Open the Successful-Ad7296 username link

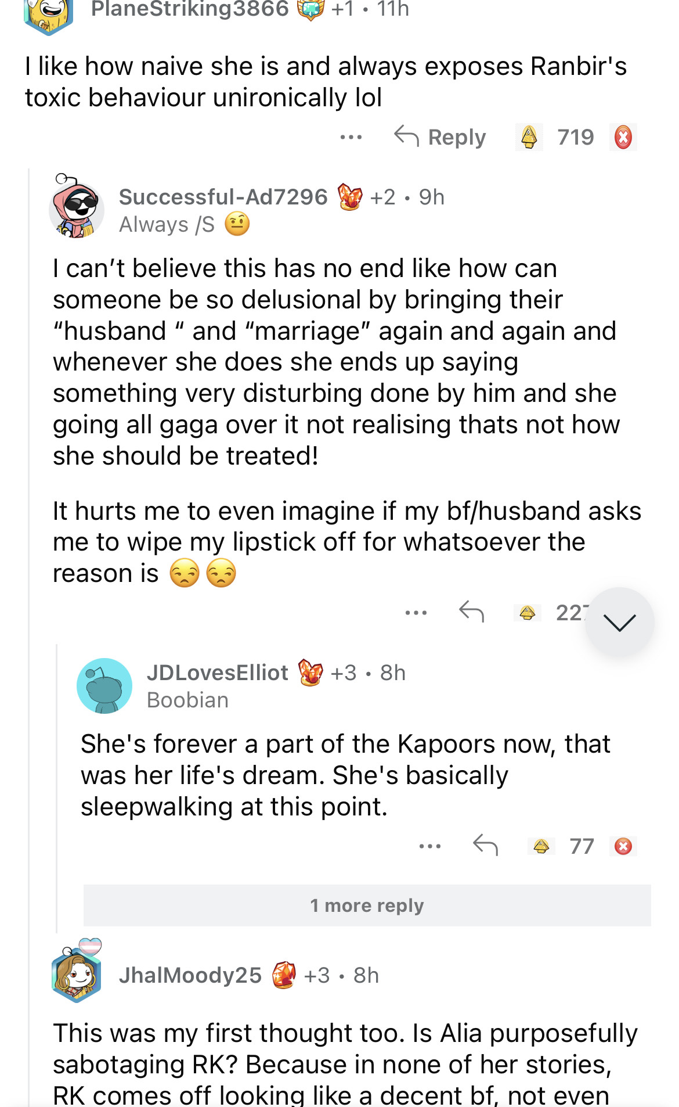[x=223, y=197]
